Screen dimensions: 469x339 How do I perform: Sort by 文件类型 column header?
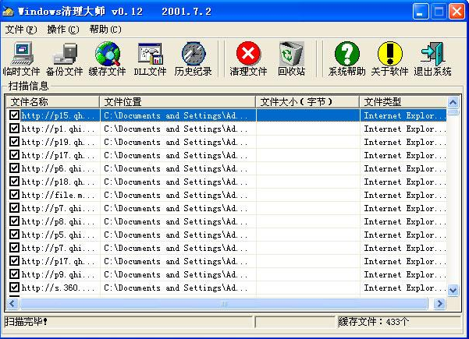pyautogui.click(x=403, y=102)
